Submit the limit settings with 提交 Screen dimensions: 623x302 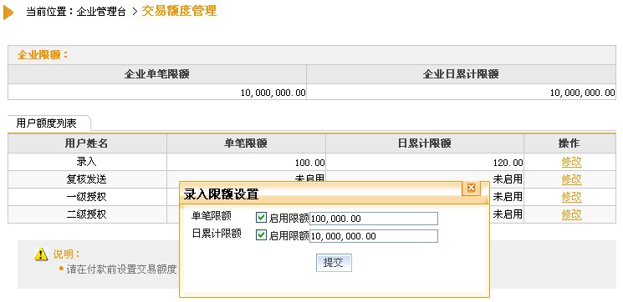pyautogui.click(x=334, y=263)
